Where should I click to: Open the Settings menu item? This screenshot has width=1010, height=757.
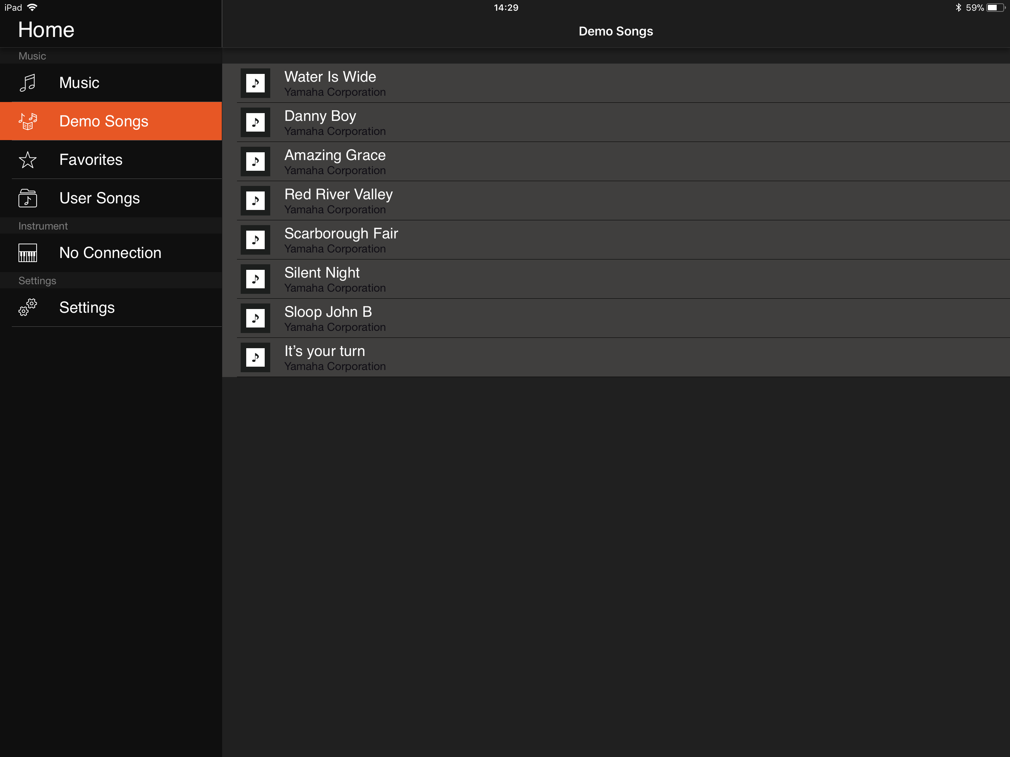(x=87, y=307)
